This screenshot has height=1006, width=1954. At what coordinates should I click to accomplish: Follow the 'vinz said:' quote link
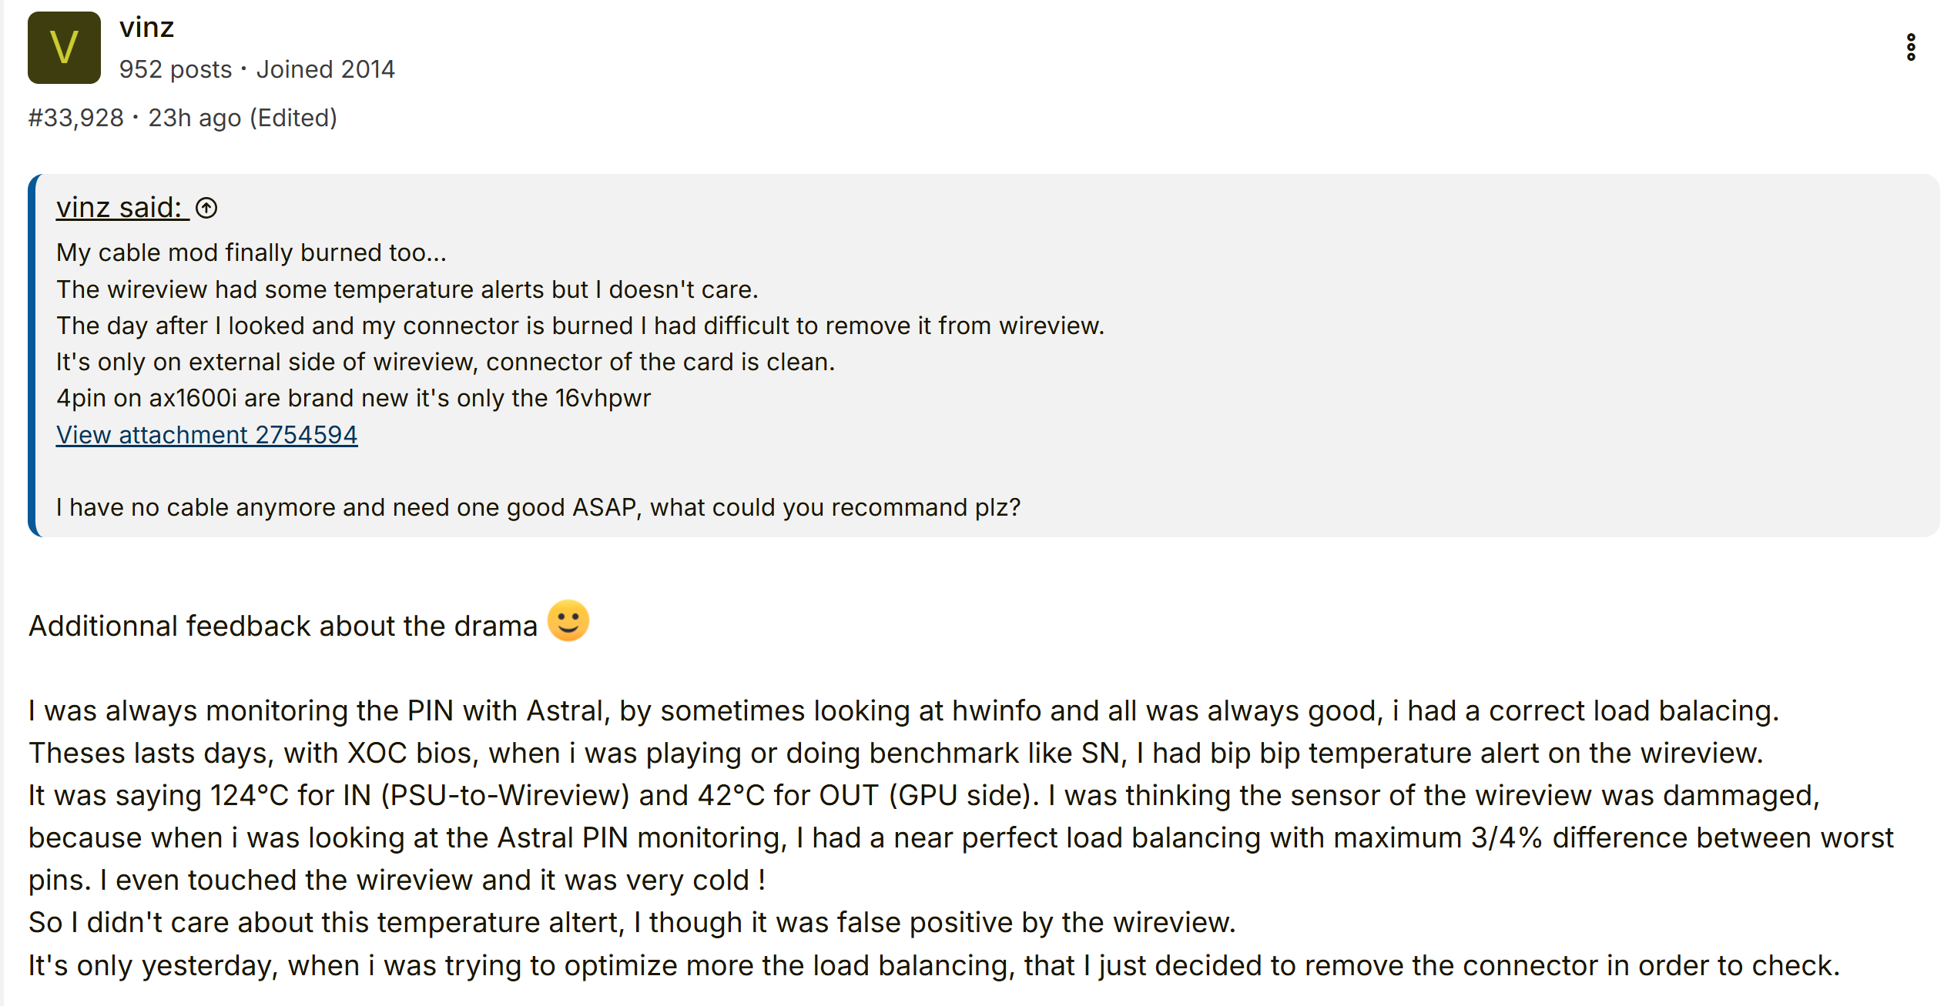click(119, 208)
